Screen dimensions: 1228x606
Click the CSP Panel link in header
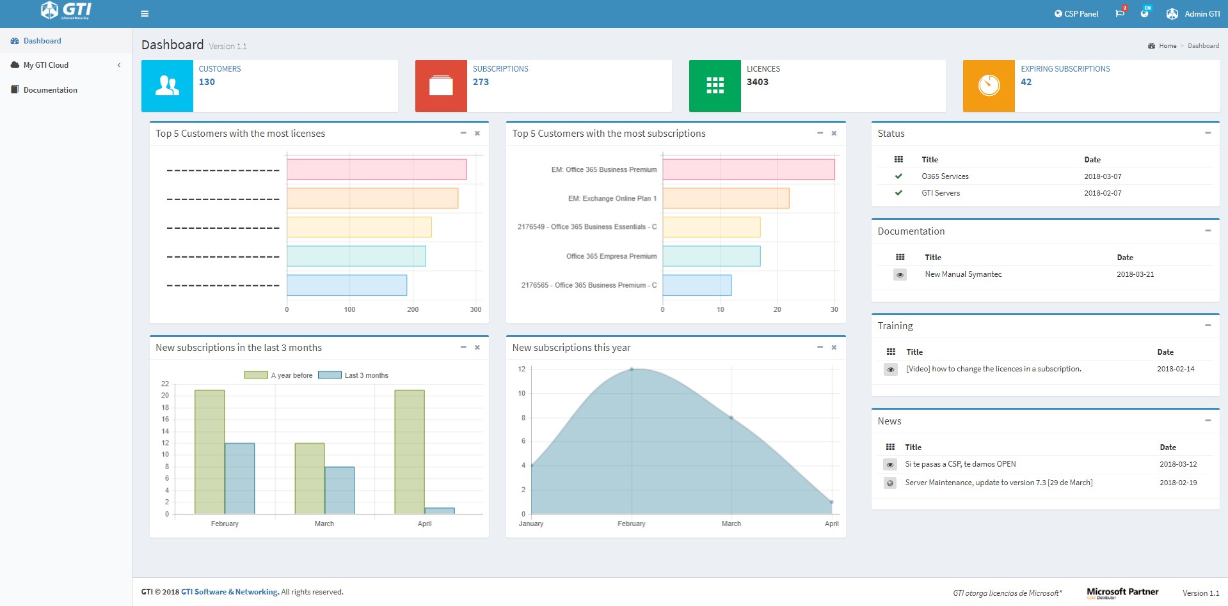pyautogui.click(x=1076, y=13)
